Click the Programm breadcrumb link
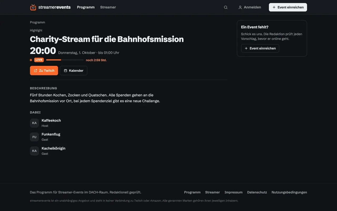Screen dimensions: 337x211 click(x=37, y=22)
